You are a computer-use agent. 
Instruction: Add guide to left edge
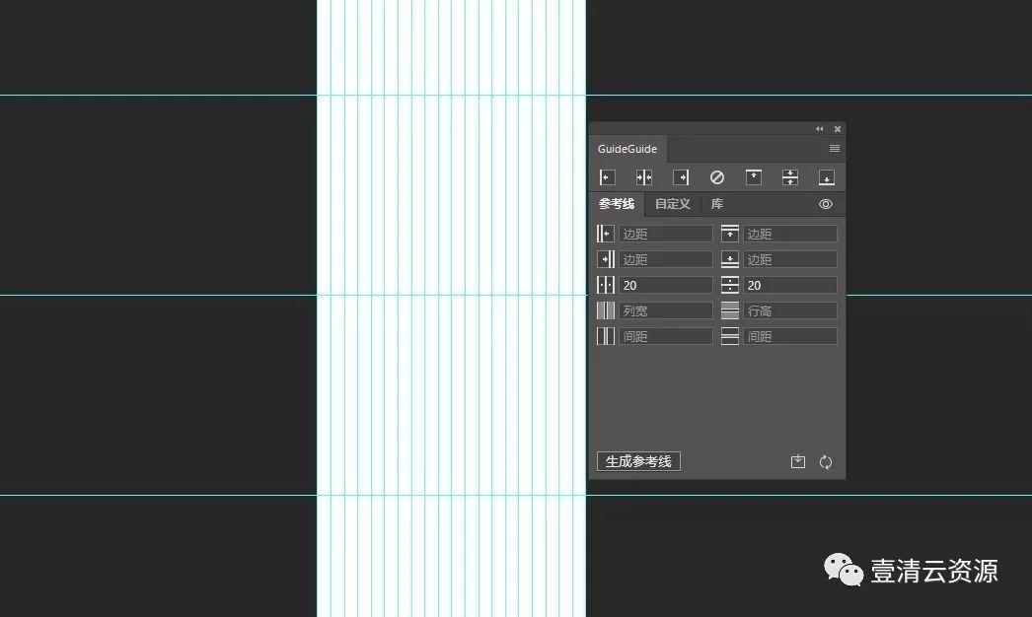[x=608, y=177]
